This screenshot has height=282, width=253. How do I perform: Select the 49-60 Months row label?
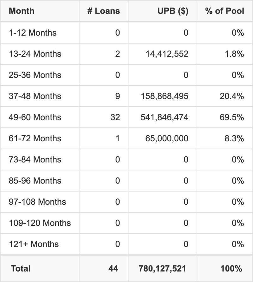[x=35, y=117]
